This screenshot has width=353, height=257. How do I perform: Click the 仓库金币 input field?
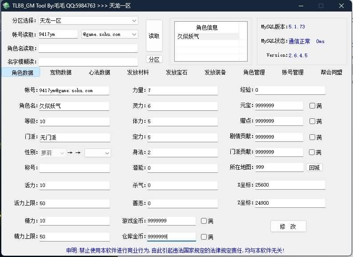click(x=171, y=237)
